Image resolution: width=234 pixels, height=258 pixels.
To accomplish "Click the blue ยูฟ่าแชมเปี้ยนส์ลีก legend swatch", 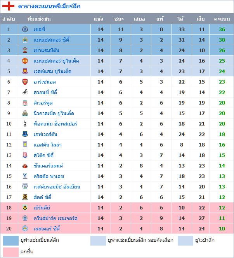I will (10, 241).
